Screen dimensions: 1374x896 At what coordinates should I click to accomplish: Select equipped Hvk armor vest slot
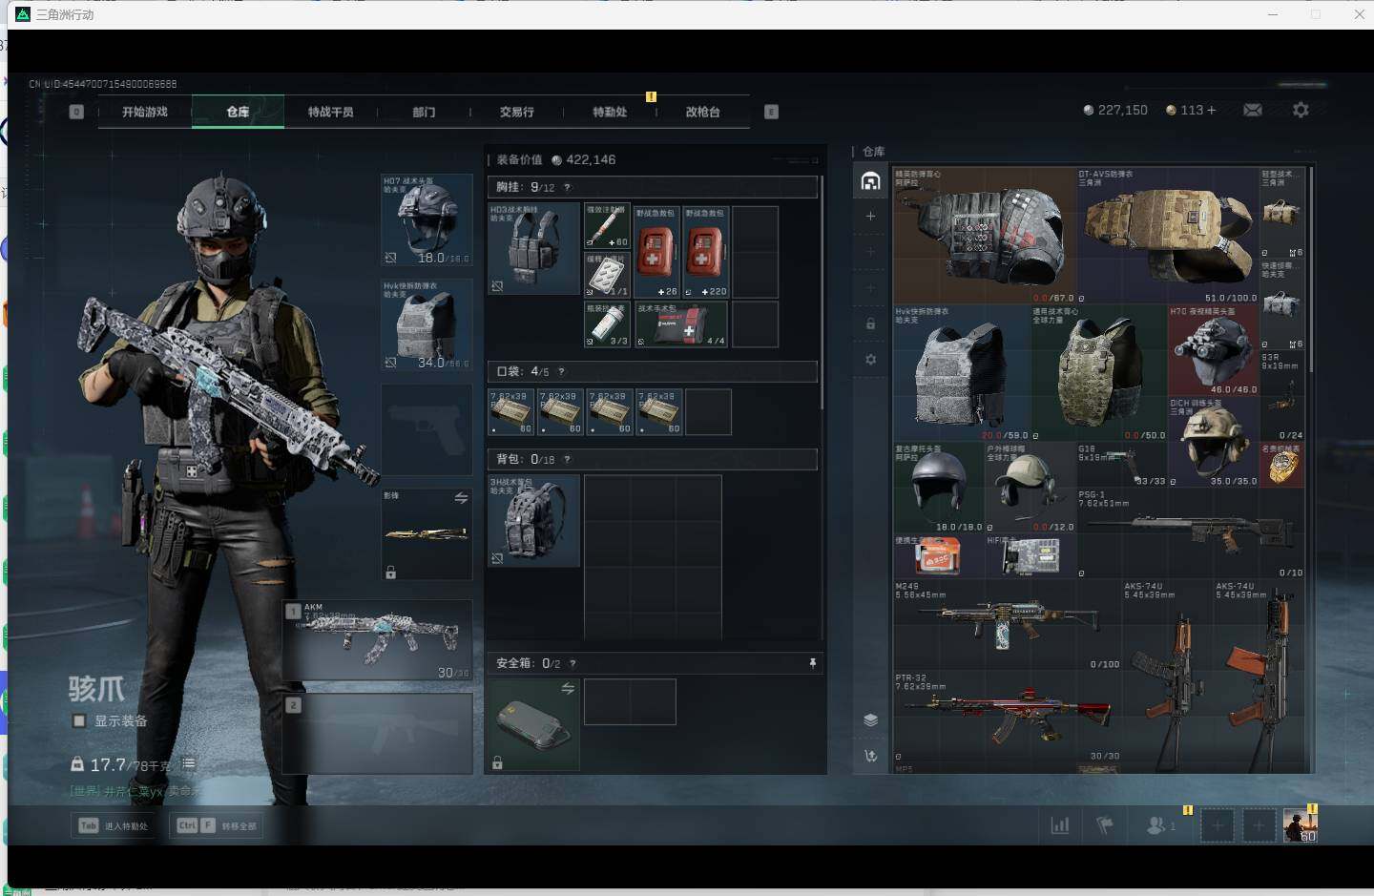427,325
